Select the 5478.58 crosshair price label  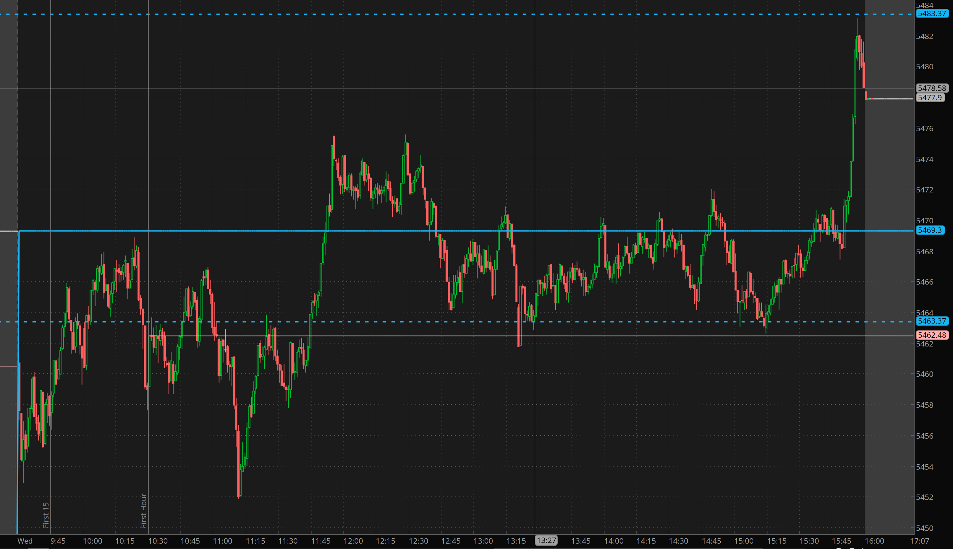coord(932,88)
